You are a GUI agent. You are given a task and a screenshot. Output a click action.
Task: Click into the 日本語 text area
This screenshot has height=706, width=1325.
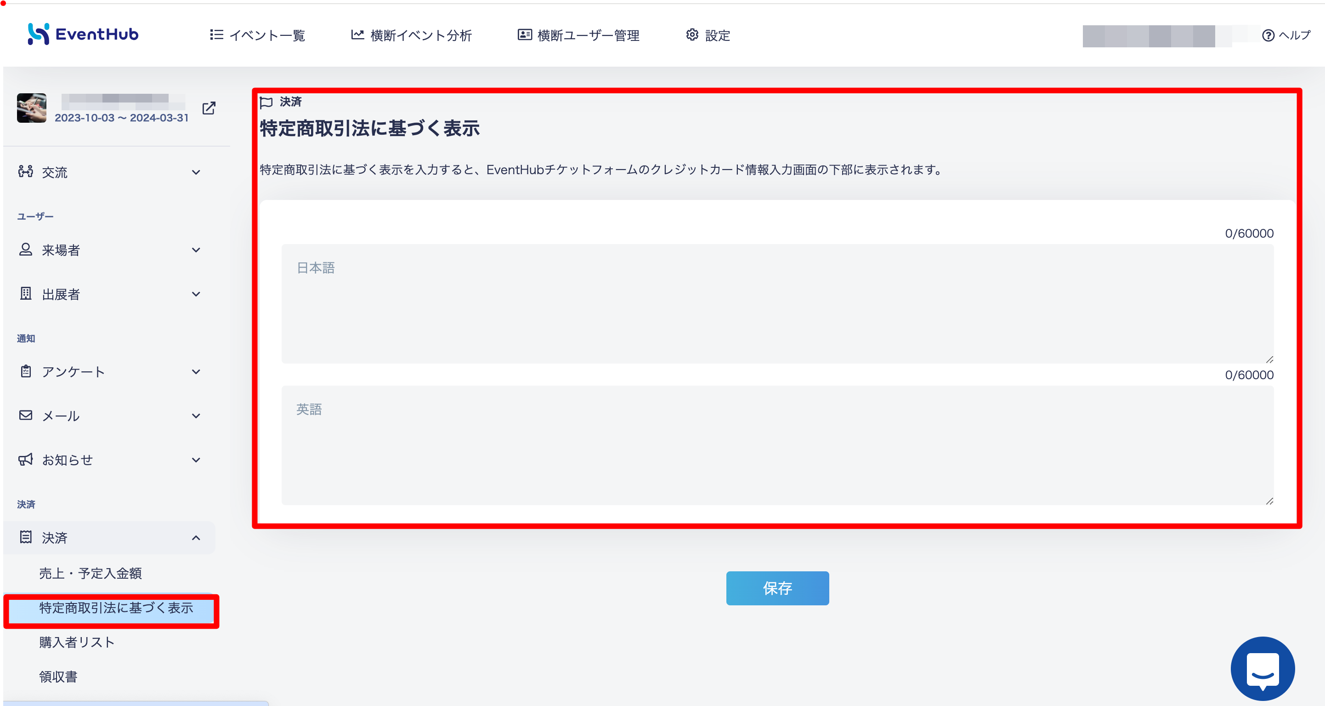tap(777, 304)
